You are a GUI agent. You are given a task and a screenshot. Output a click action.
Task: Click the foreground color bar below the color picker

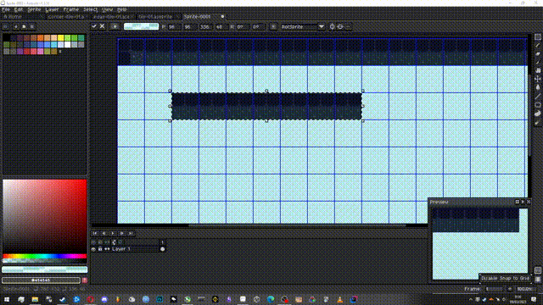pos(45,269)
